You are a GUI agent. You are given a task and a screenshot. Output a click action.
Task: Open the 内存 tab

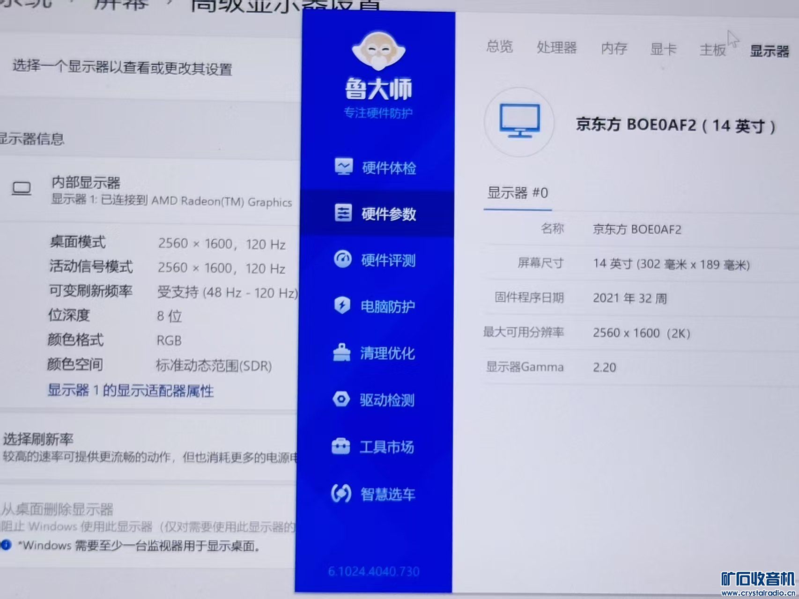pyautogui.click(x=614, y=48)
